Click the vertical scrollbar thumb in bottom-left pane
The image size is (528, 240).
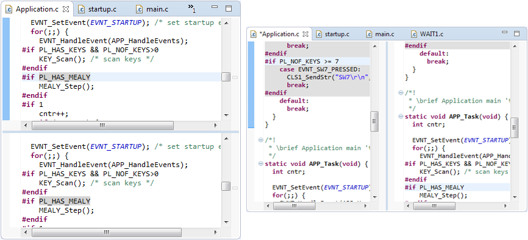pos(226,186)
